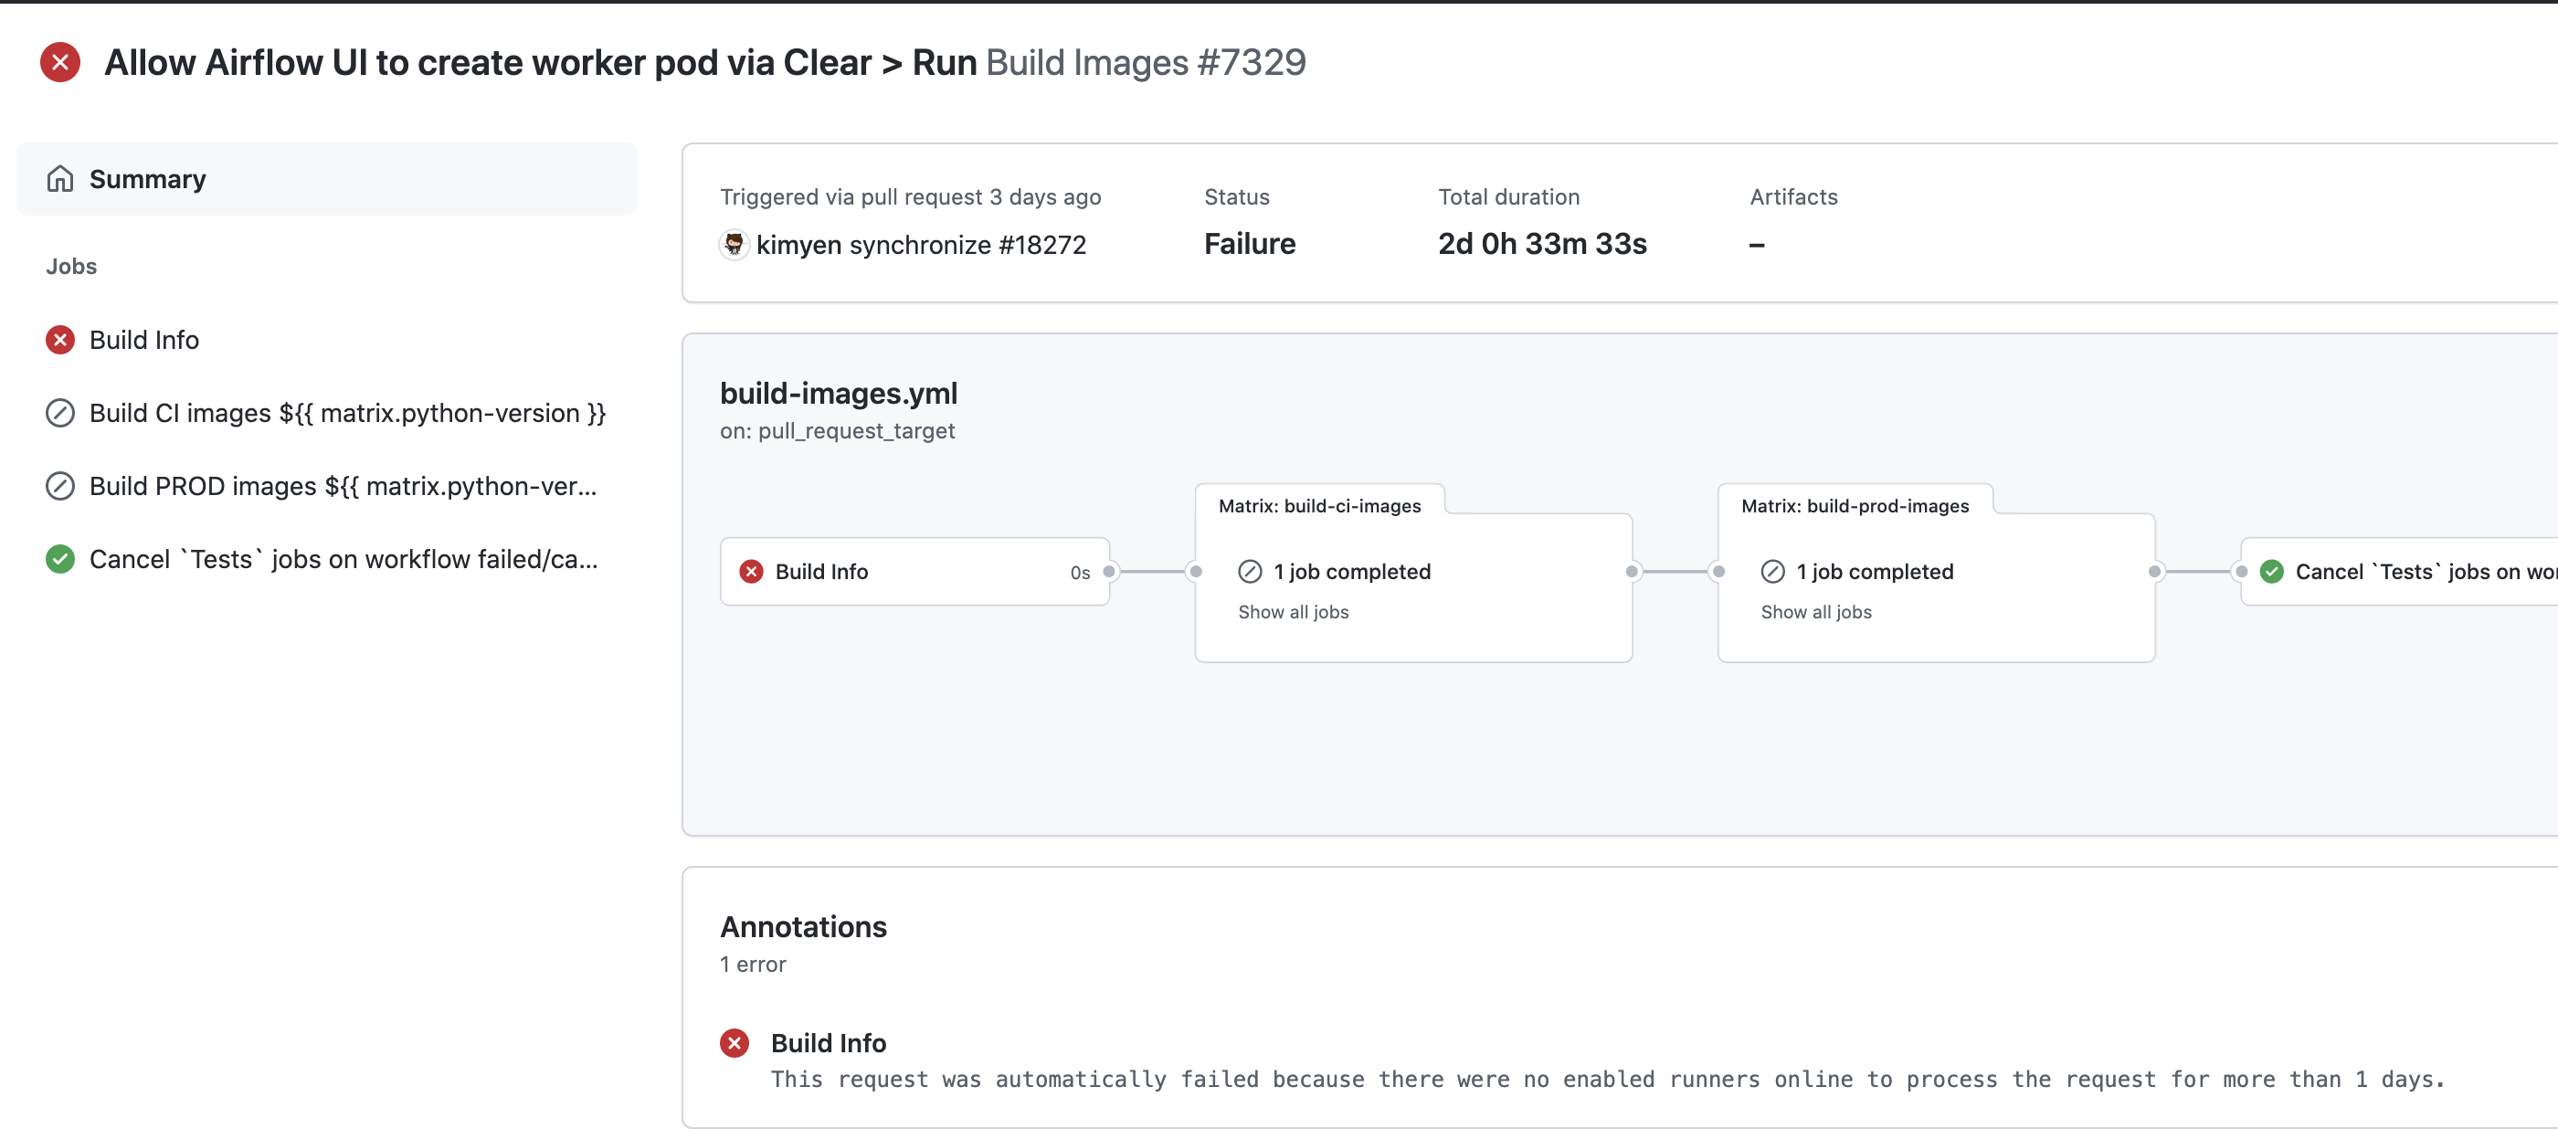Image resolution: width=2558 pixels, height=1129 pixels.
Task: Select the Build PROD images job entry
Action: [x=343, y=487]
